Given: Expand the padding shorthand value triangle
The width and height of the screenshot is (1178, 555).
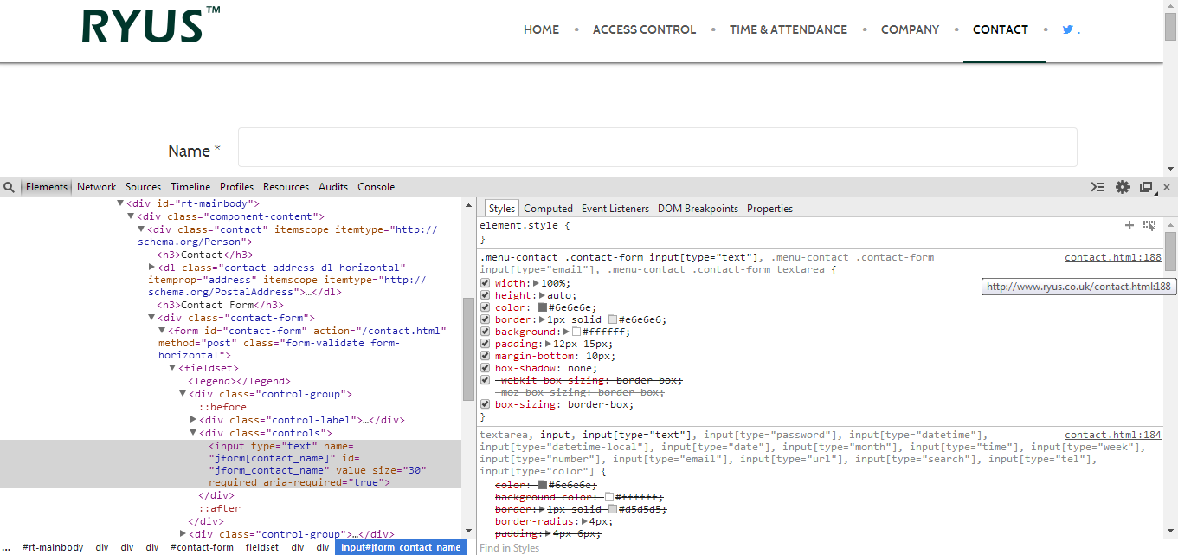Looking at the screenshot, I should pyautogui.click(x=549, y=344).
